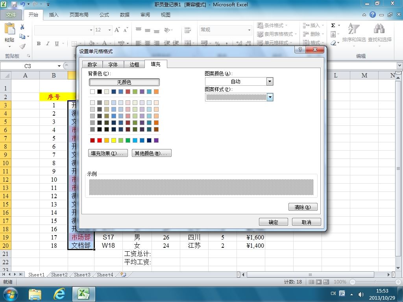Click the AutoSum sigma icon
The image size is (403, 302).
coord(333,26)
